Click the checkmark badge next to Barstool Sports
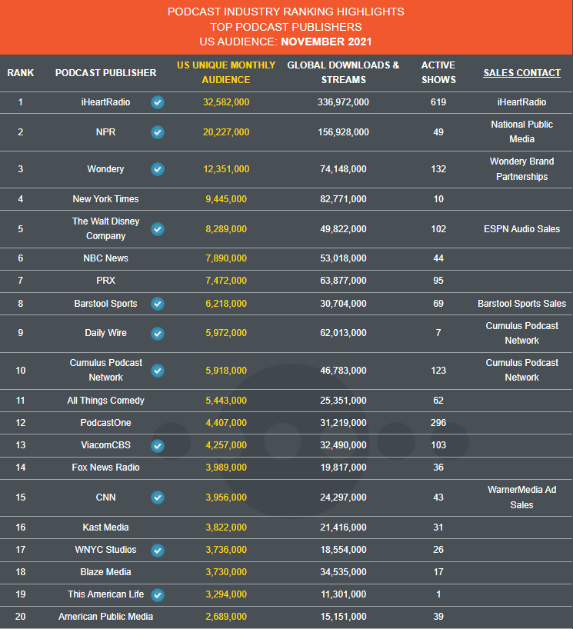Image resolution: width=573 pixels, height=629 pixels. [158, 304]
